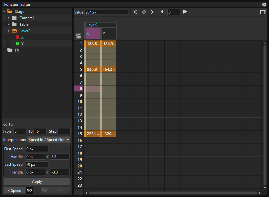Select the FX tree item
269x197 pixels.
click(17, 50)
